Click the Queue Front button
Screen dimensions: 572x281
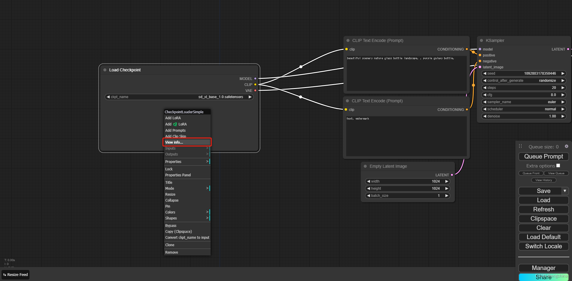(x=531, y=173)
